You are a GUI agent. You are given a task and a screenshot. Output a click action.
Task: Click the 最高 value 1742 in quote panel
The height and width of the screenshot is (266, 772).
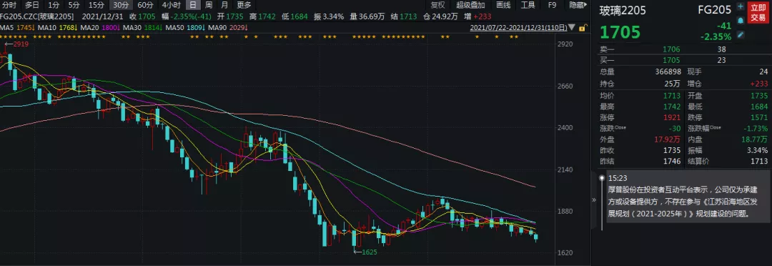[x=671, y=107]
